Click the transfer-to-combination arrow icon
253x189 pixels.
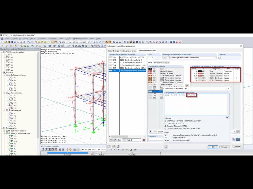click(187, 86)
